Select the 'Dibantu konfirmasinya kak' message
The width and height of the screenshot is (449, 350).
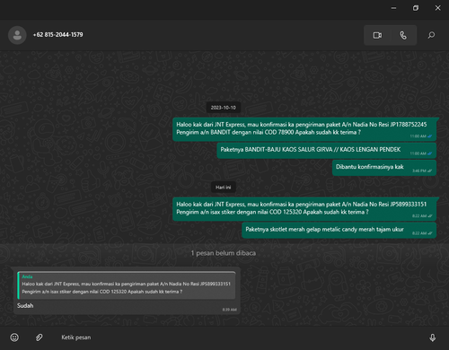click(x=384, y=168)
